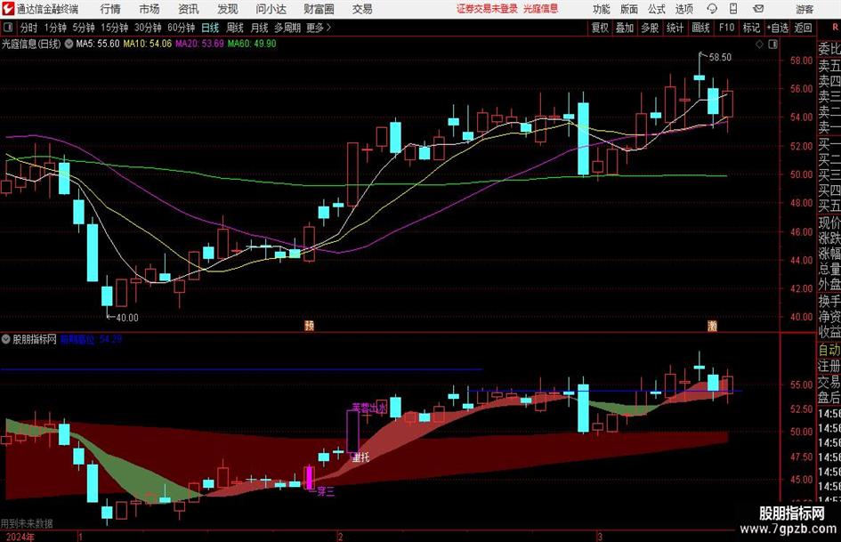The image size is (841, 542).
Task: Click the 穿三 signal label
Action: [x=326, y=491]
